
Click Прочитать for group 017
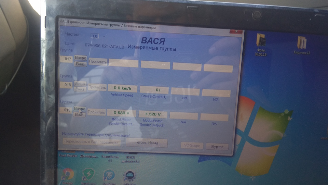tap(98, 62)
